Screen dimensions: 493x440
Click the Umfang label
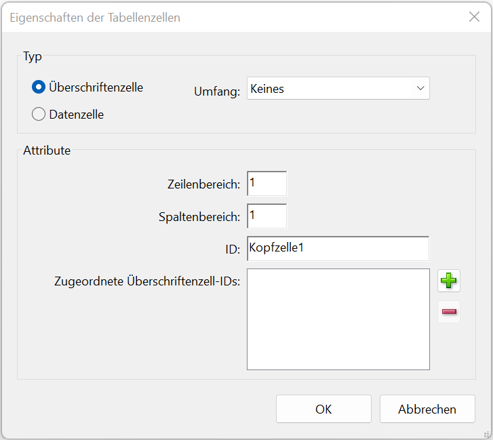[x=217, y=92]
